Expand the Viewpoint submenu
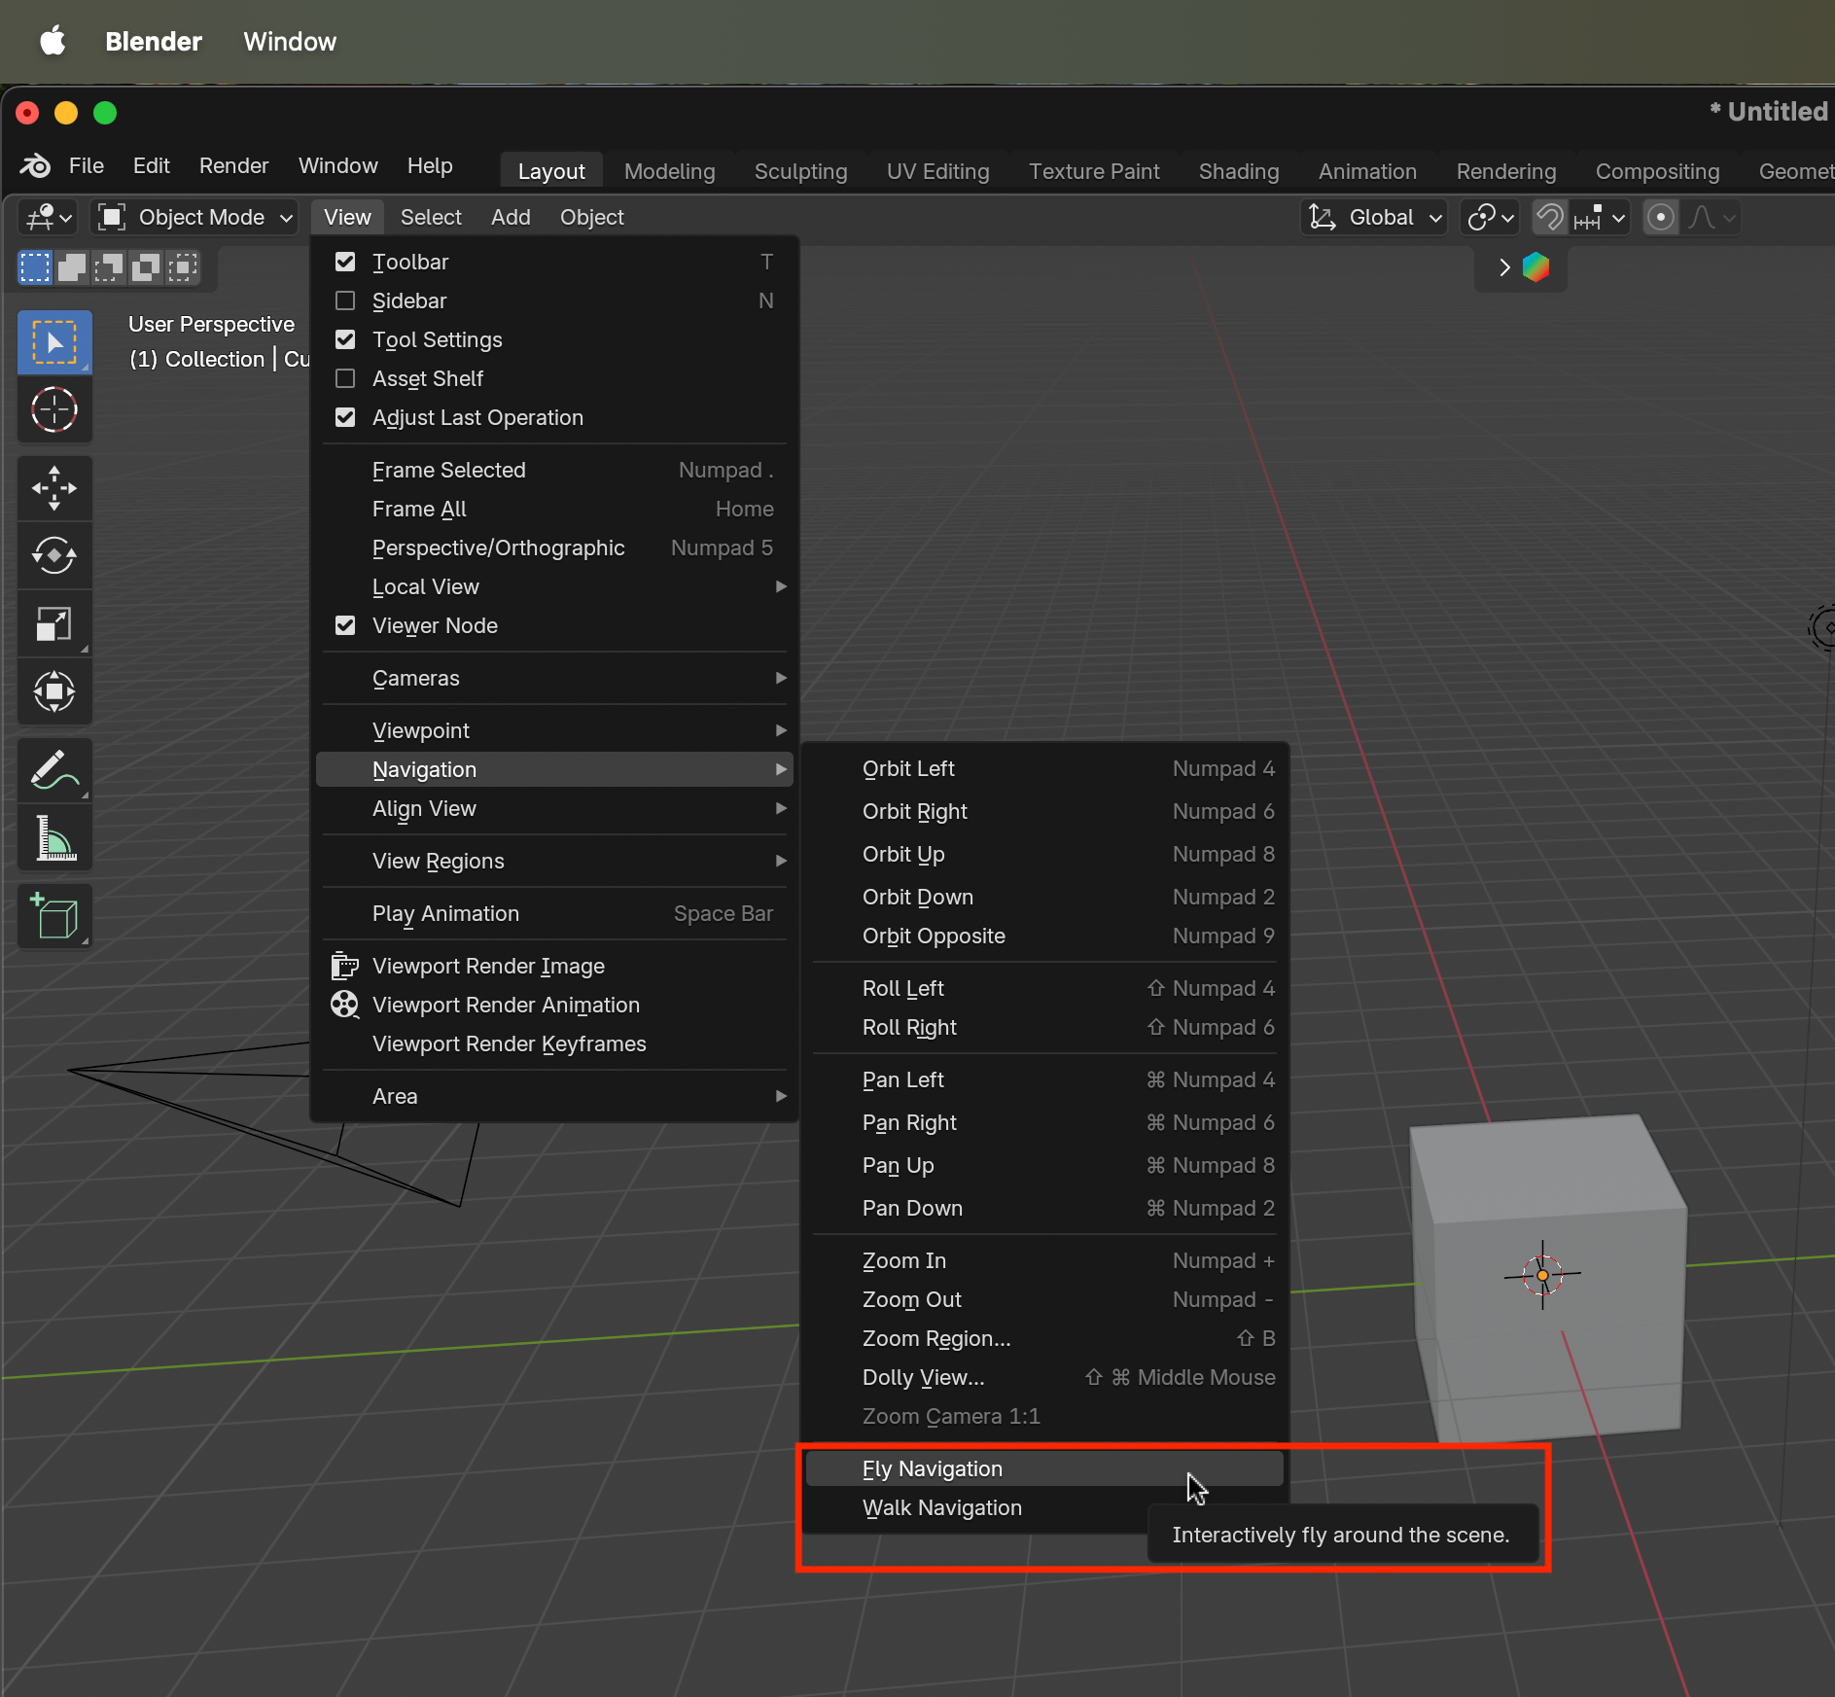The width and height of the screenshot is (1835, 1697). point(554,730)
